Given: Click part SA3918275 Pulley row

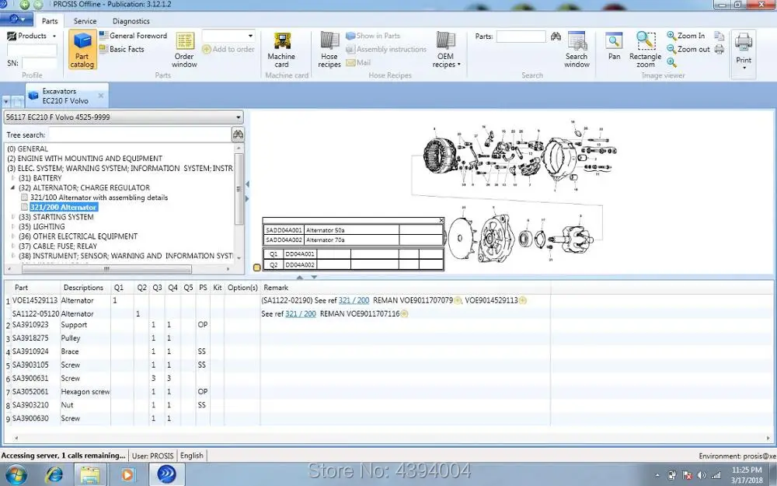Looking at the screenshot, I should coord(277,337).
